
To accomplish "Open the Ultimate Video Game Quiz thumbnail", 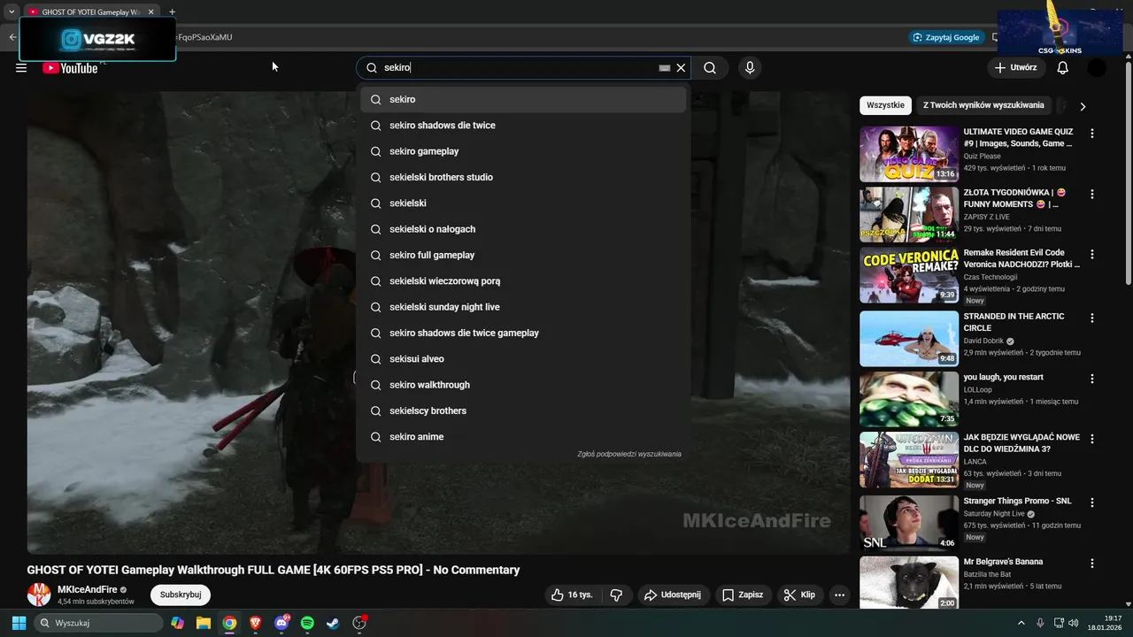I will pyautogui.click(x=909, y=154).
